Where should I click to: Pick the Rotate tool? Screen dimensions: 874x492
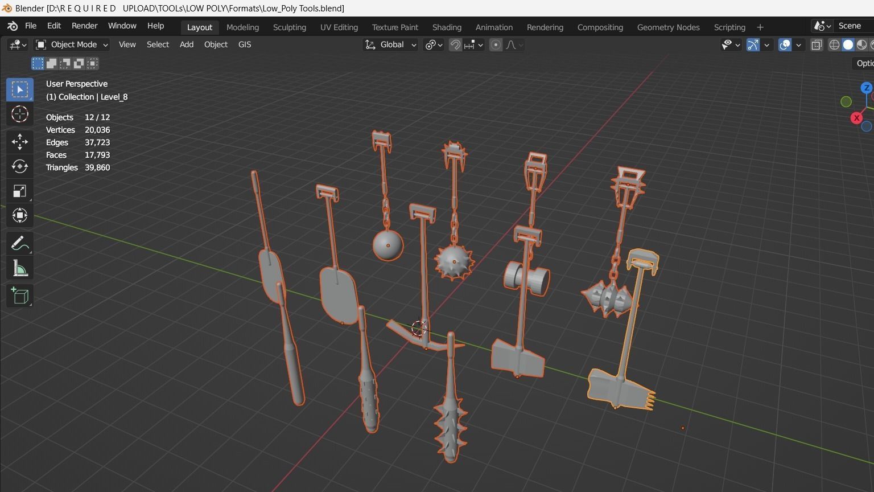coord(20,166)
